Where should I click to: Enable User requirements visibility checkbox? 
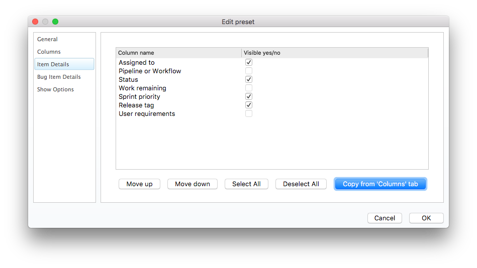coord(248,113)
